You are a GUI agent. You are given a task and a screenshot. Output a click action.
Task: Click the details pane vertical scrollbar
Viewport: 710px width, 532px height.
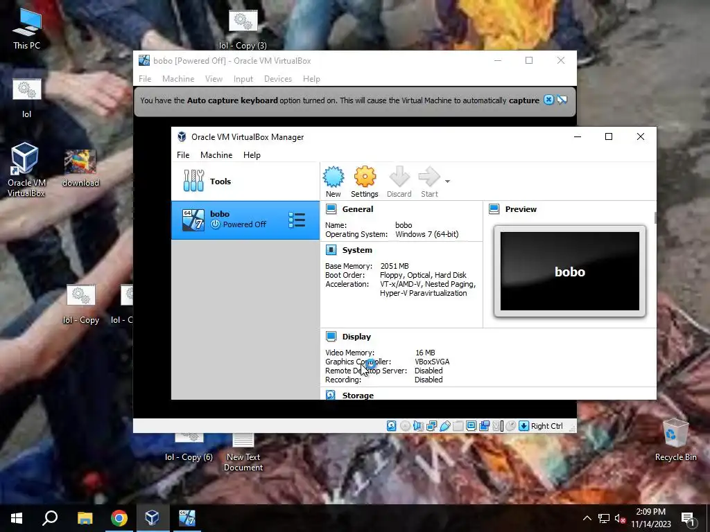(x=655, y=218)
